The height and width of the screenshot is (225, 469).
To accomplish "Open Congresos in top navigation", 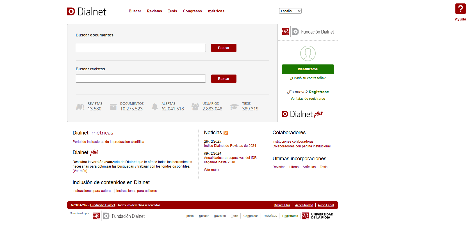I will coord(192,11).
